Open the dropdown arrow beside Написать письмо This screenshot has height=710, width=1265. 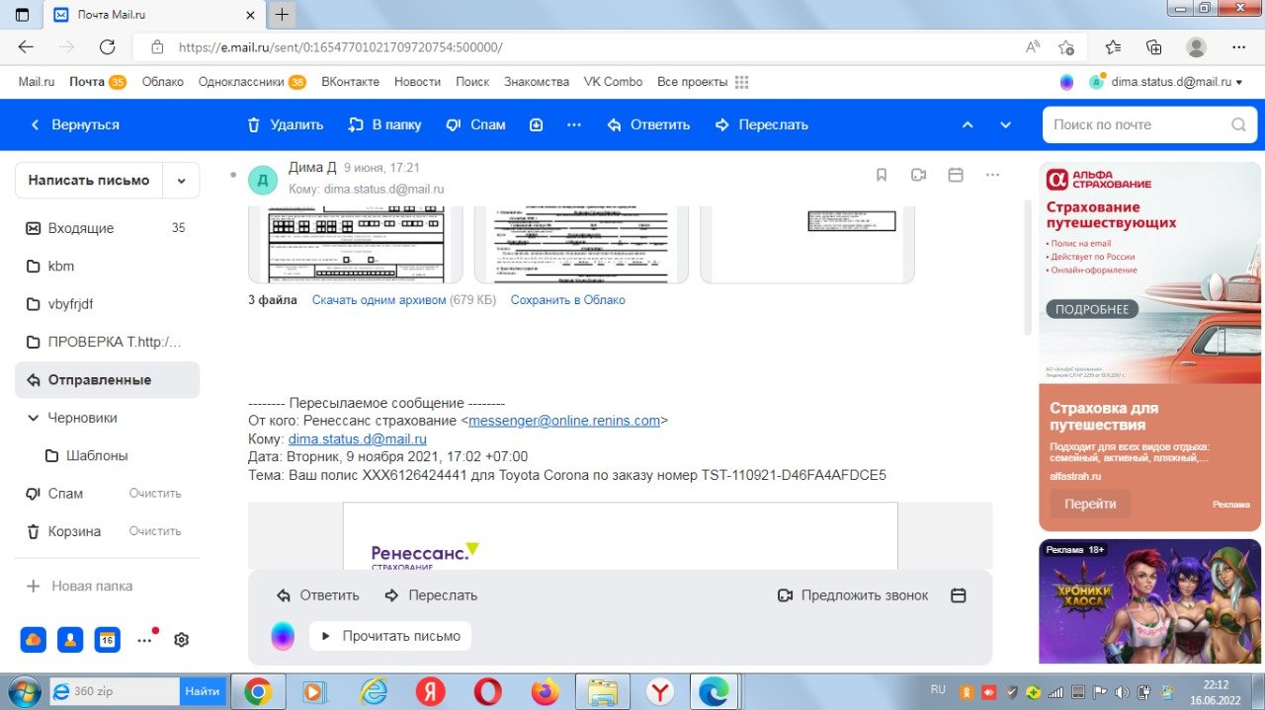pos(181,181)
